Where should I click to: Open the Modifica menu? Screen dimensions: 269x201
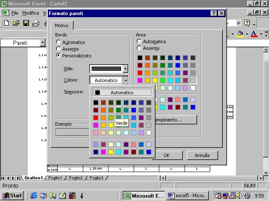(31, 13)
